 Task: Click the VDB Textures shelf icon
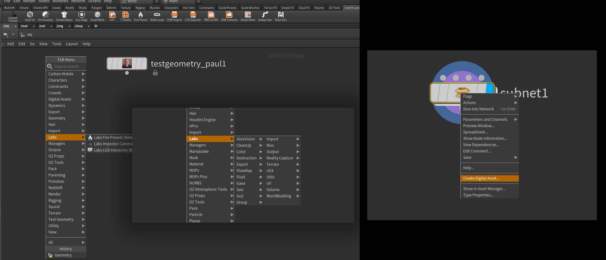229,16
